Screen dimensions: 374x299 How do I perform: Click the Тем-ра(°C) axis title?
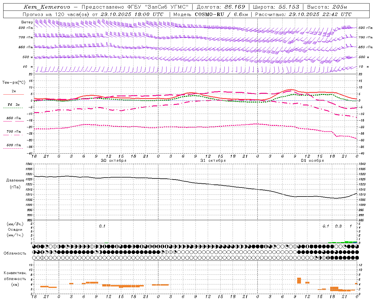tap(14, 83)
